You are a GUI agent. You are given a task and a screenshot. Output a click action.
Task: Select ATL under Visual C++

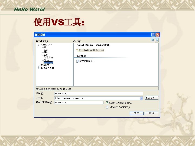coord(45,47)
